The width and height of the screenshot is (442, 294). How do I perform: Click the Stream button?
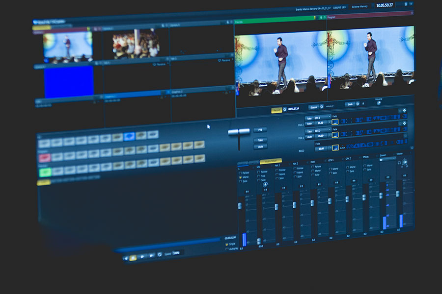click(x=314, y=107)
